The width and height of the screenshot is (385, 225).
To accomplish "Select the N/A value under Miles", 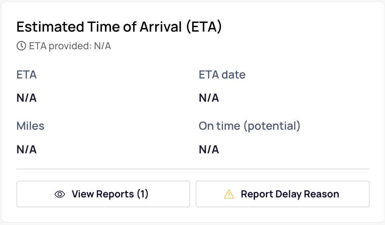I will pos(26,149).
